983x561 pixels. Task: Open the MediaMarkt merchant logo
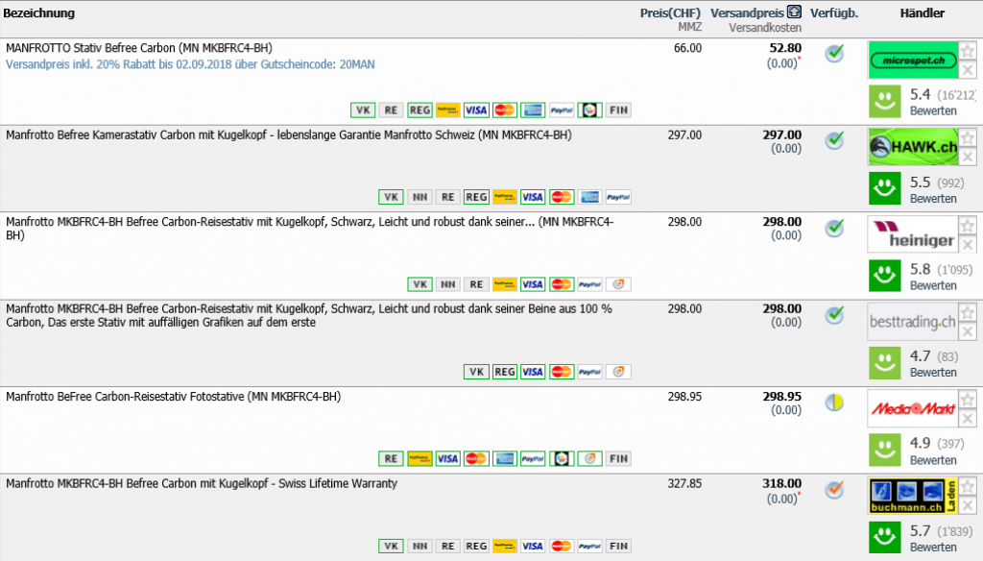(x=913, y=409)
